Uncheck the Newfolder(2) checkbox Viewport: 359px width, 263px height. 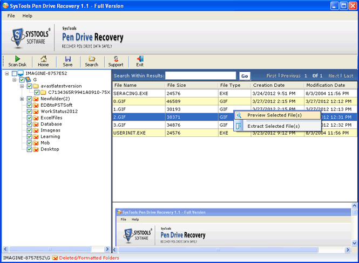point(29,99)
